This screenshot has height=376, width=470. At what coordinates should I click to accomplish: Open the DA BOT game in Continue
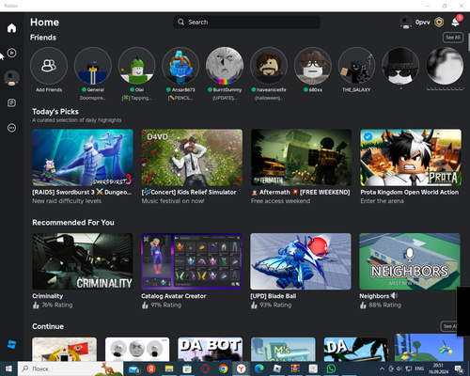[x=210, y=349]
